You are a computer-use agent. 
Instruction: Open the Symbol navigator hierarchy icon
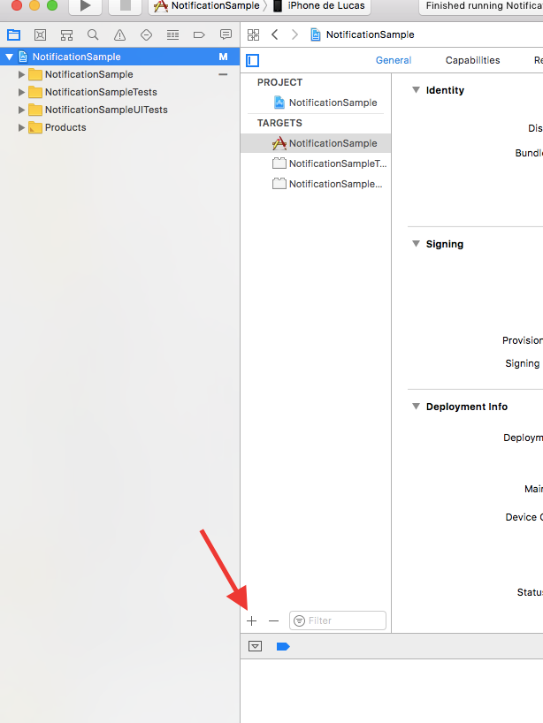[x=67, y=34]
